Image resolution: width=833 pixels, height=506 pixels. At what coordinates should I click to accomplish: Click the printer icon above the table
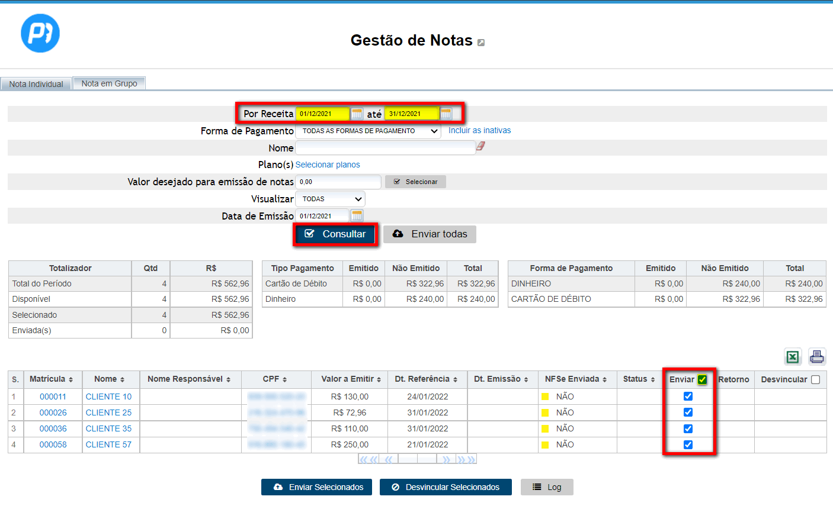coord(817,357)
